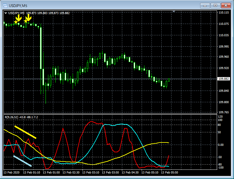Click the 109.995 price scale label
Image resolution: width=234 pixels, height=179 pixels.
(224, 47)
